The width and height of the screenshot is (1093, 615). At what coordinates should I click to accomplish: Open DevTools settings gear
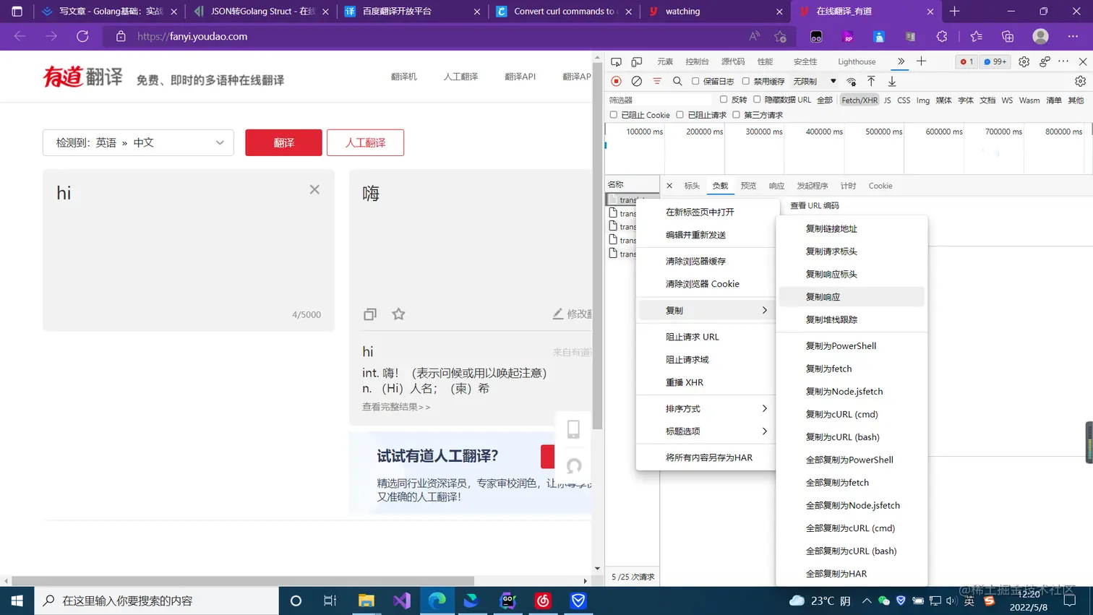coord(1024,61)
